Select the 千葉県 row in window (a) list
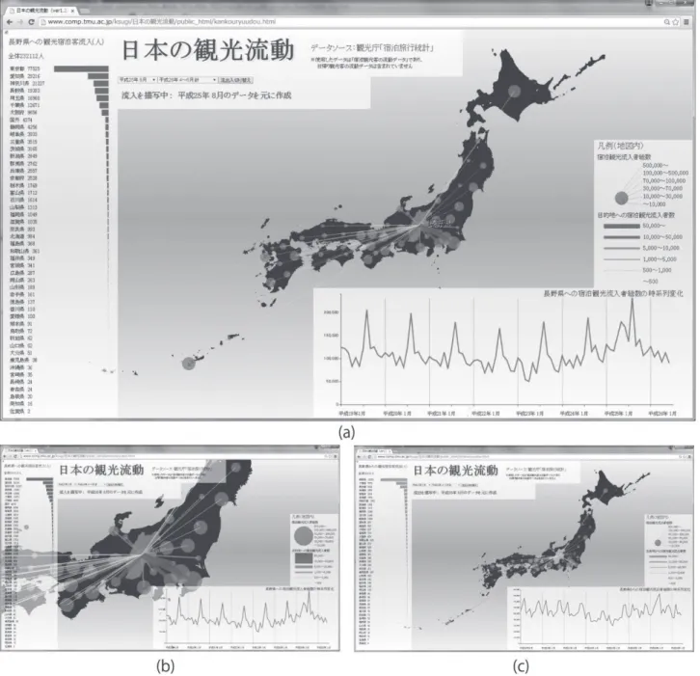700x676 pixels. 59,105
